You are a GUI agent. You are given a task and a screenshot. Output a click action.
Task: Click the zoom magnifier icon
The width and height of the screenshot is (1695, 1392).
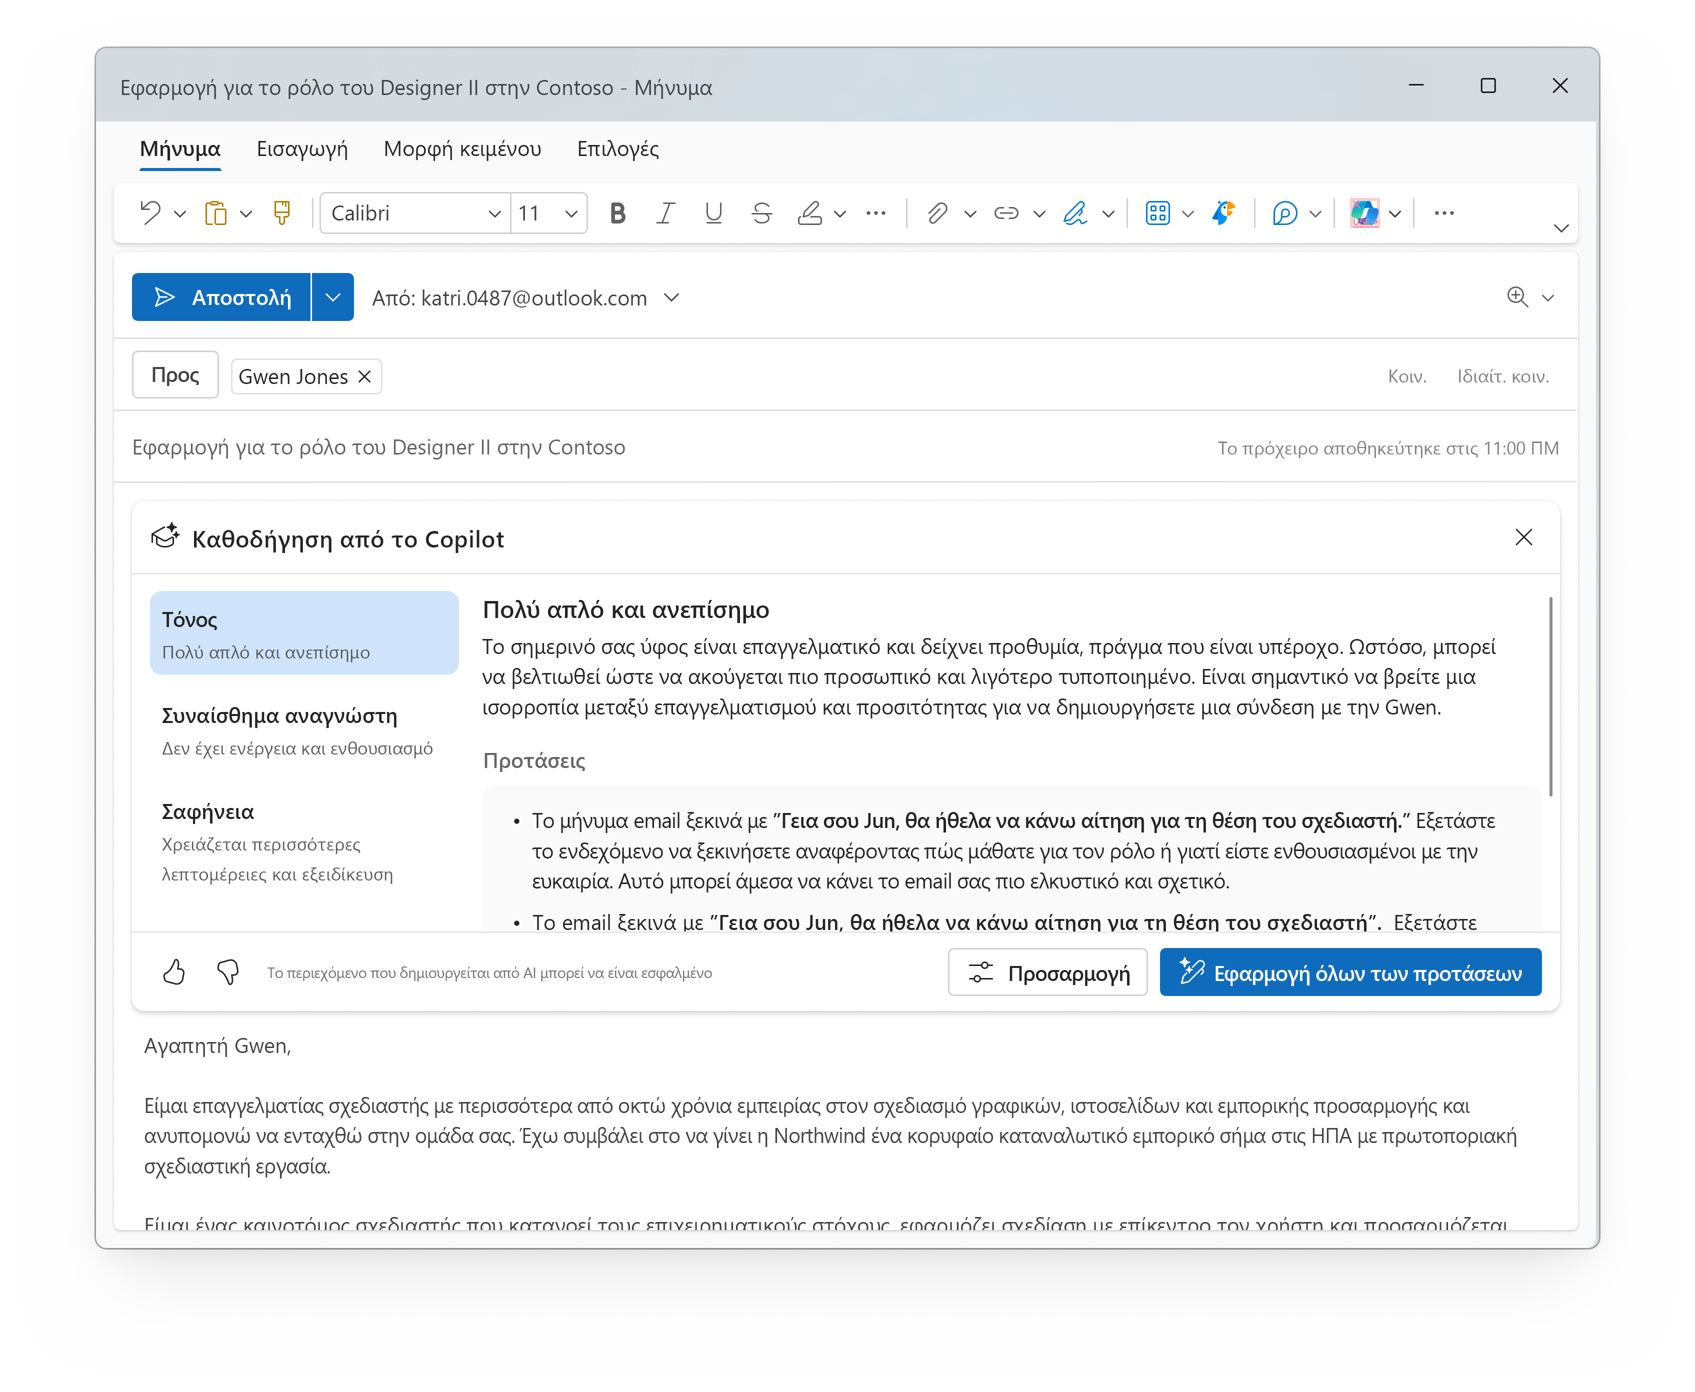[1518, 297]
